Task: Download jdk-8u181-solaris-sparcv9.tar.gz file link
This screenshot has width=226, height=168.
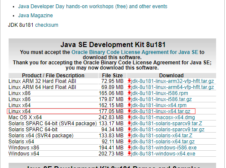Action: 167,130
